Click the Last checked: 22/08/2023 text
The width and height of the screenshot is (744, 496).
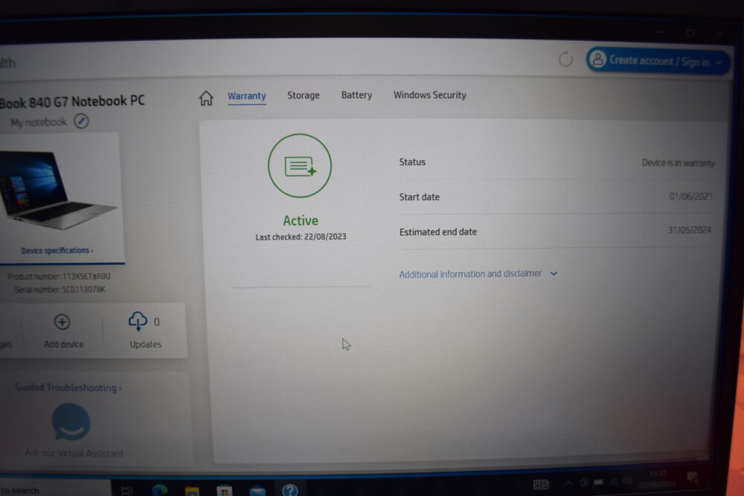tap(301, 236)
